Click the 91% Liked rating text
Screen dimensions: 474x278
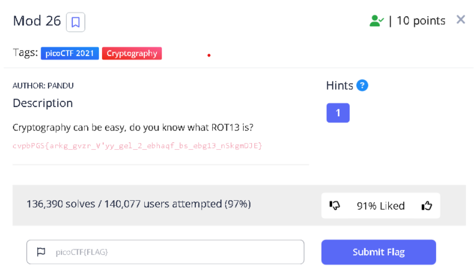click(x=380, y=206)
